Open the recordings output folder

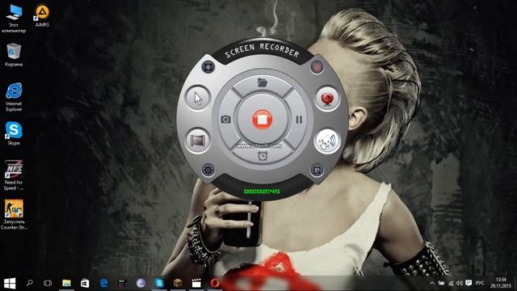click(263, 82)
